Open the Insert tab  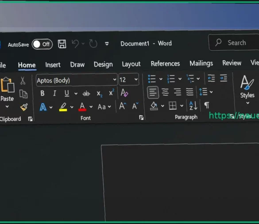click(x=53, y=65)
